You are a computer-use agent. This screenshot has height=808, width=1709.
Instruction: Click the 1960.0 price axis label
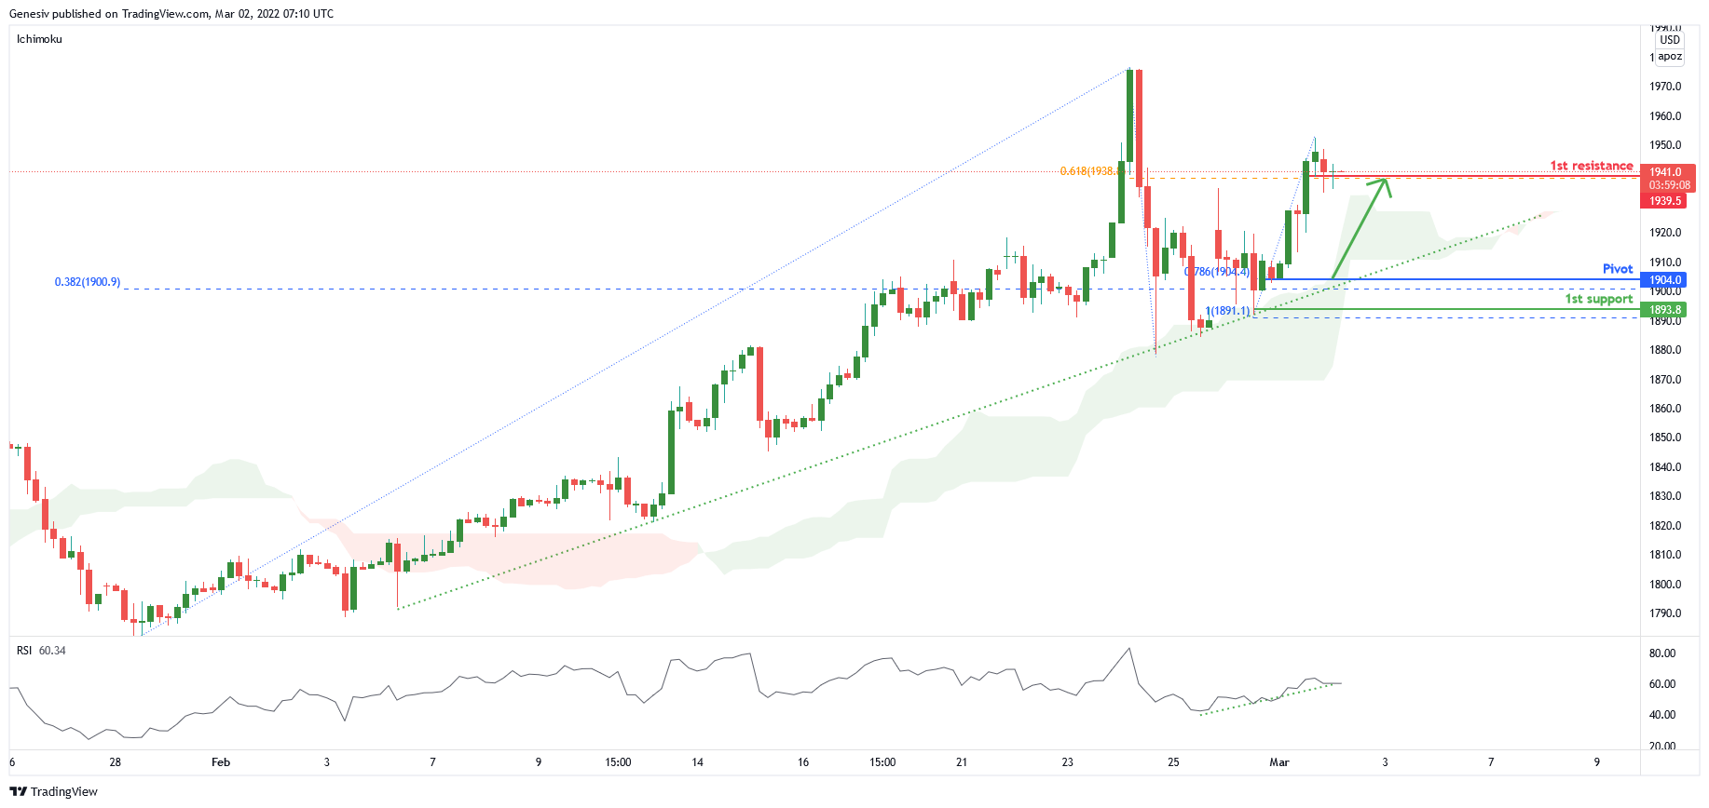click(x=1665, y=116)
